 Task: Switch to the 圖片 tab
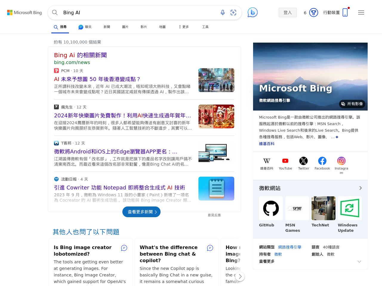click(x=125, y=27)
